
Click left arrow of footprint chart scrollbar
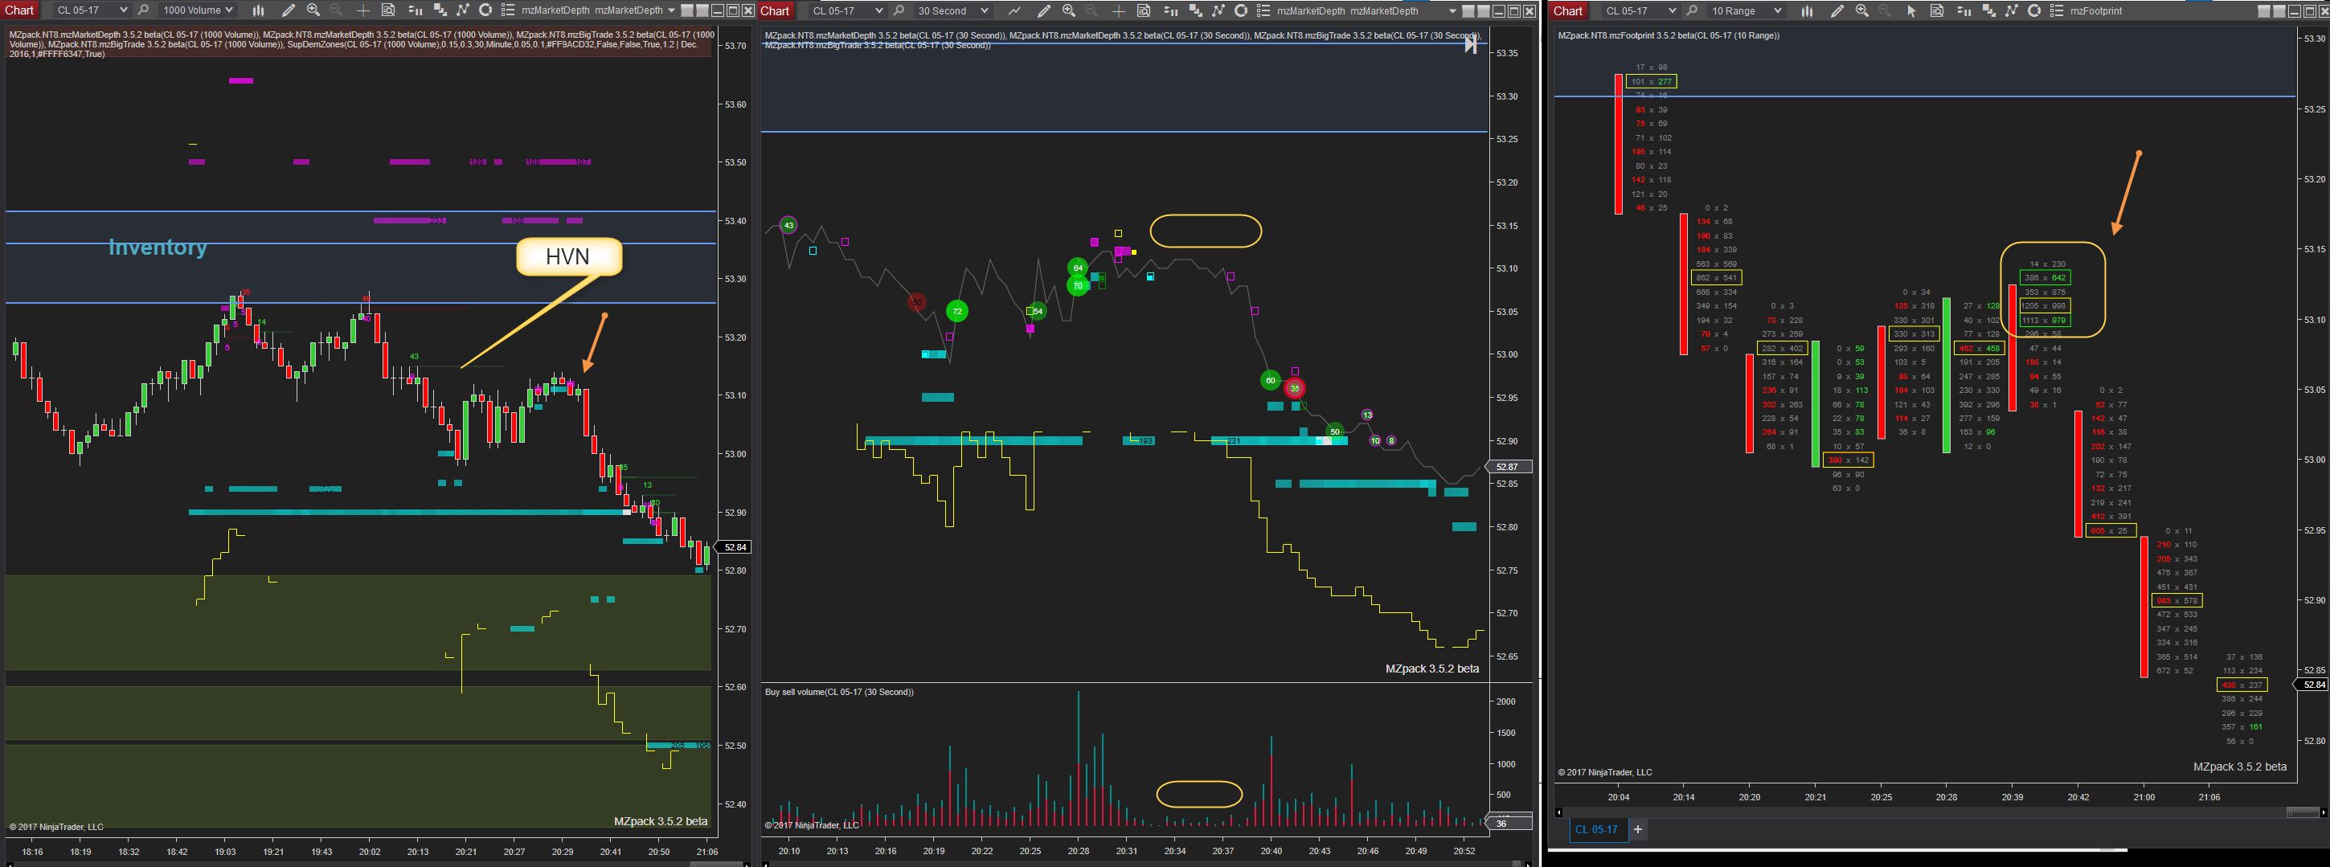coord(1558,812)
